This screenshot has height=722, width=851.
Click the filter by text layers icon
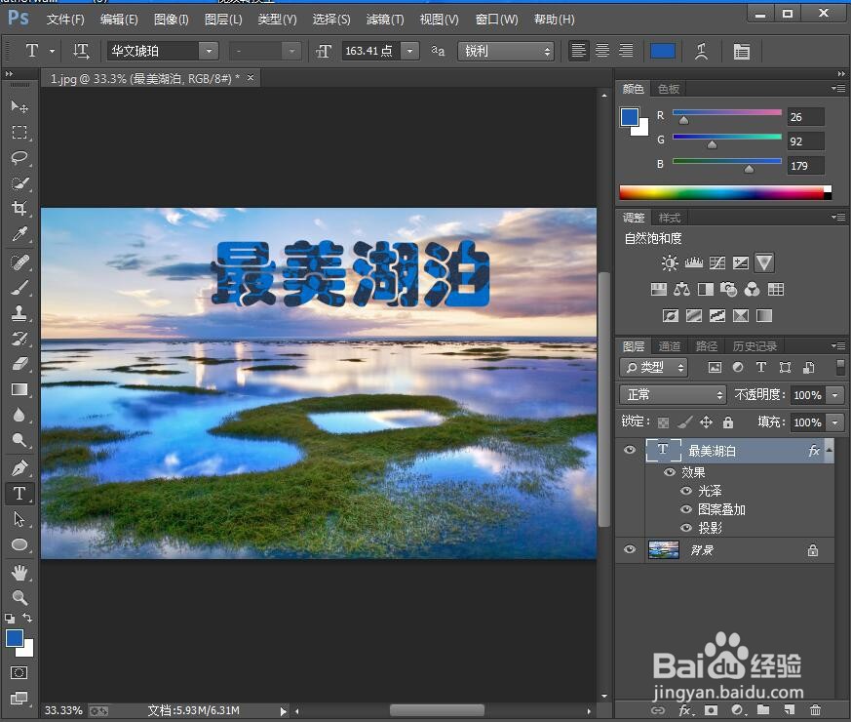[x=761, y=367]
